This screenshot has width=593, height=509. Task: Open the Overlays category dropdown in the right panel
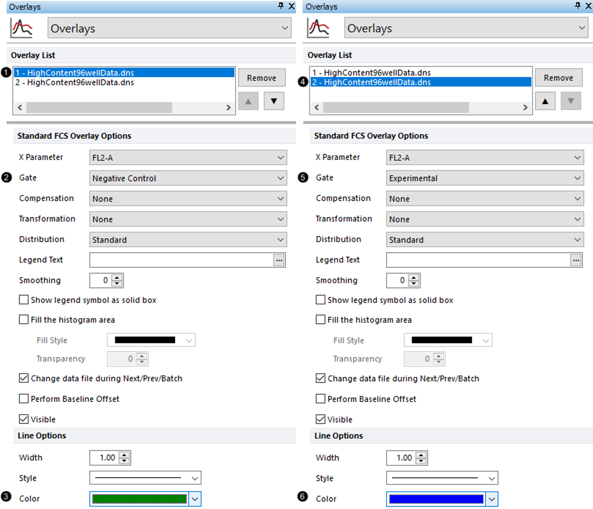(x=466, y=28)
